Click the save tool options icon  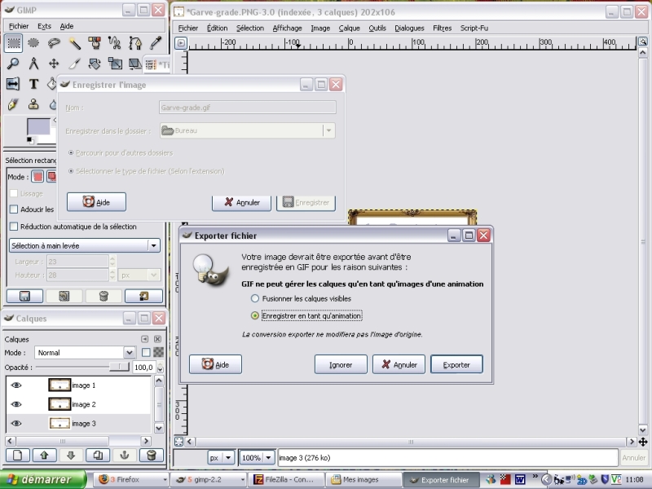coord(24,296)
